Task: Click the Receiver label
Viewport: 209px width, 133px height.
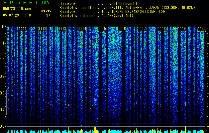Action: pos(67,12)
